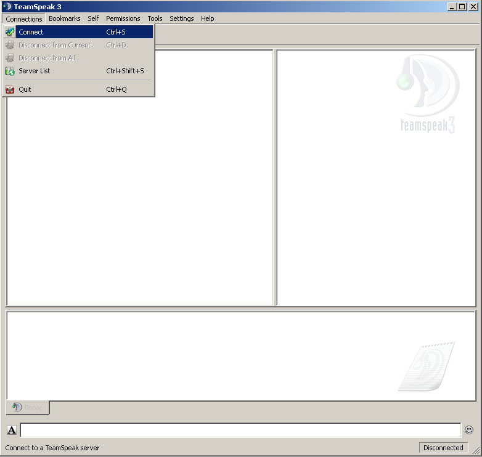This screenshot has height=457, width=482.
Task: Open the Bookmarks menu
Action: pos(64,18)
